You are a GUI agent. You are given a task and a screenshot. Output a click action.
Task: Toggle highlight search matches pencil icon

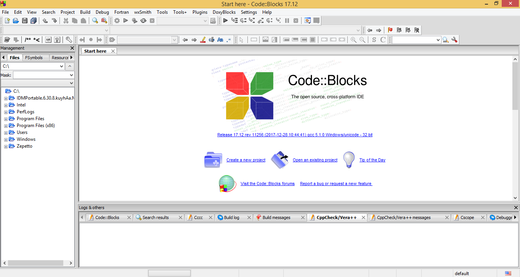pos(203,40)
